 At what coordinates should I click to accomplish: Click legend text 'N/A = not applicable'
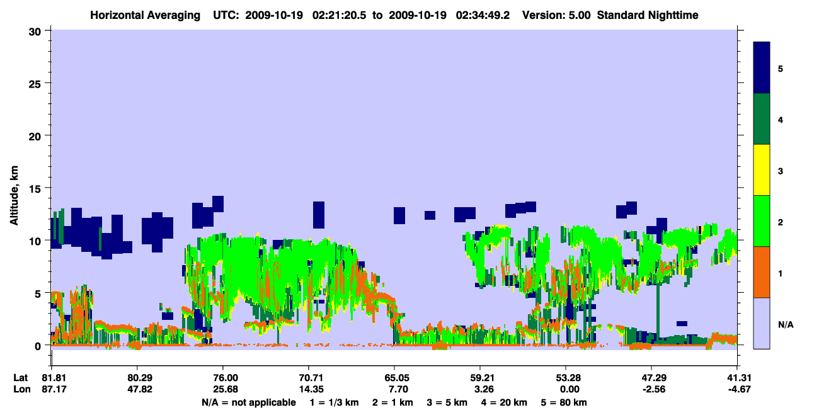point(248,402)
